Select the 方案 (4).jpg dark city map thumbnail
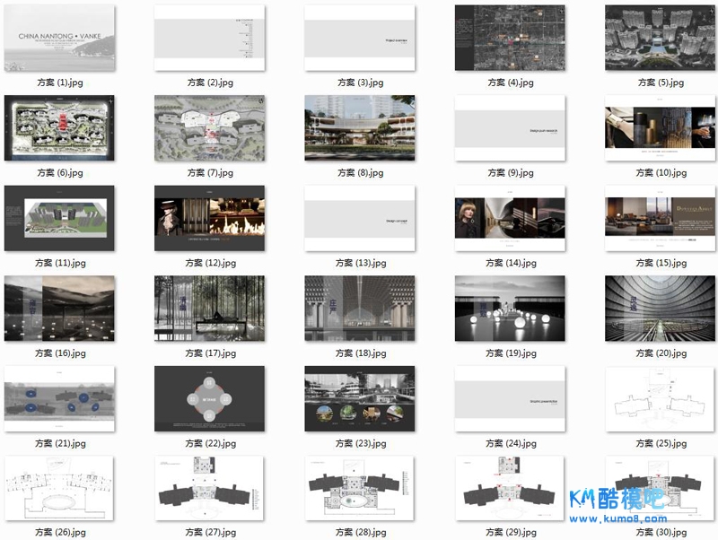 (x=510, y=38)
